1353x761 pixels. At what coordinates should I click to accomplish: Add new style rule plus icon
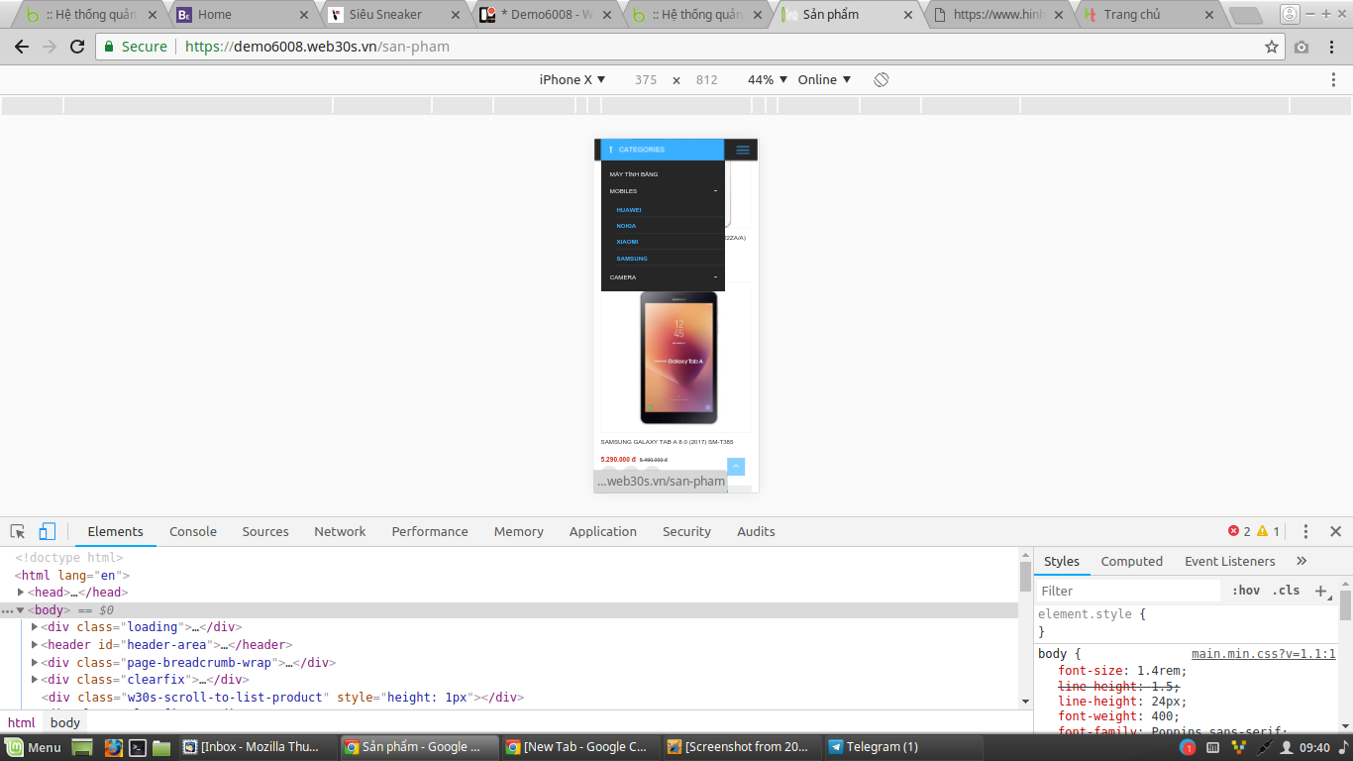click(x=1319, y=591)
